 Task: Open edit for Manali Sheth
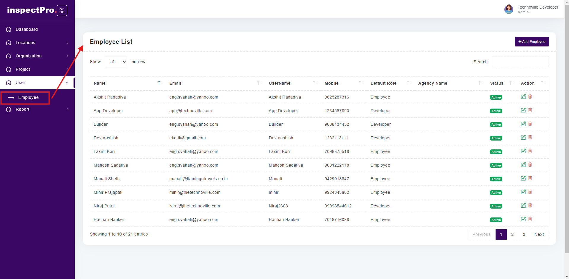pyautogui.click(x=523, y=178)
